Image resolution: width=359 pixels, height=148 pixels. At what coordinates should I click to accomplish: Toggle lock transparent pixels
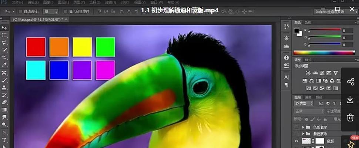pyautogui.click(x=306, y=119)
